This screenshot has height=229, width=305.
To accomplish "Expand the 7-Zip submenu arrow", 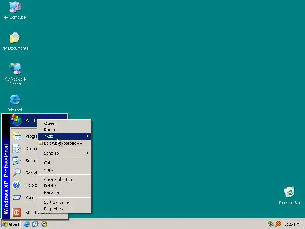I will (88, 136).
